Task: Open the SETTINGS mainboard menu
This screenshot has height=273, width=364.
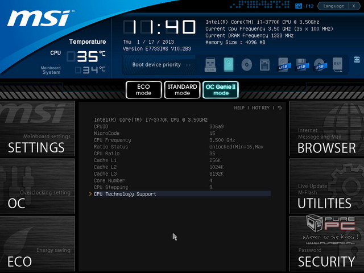Action: 38,129
